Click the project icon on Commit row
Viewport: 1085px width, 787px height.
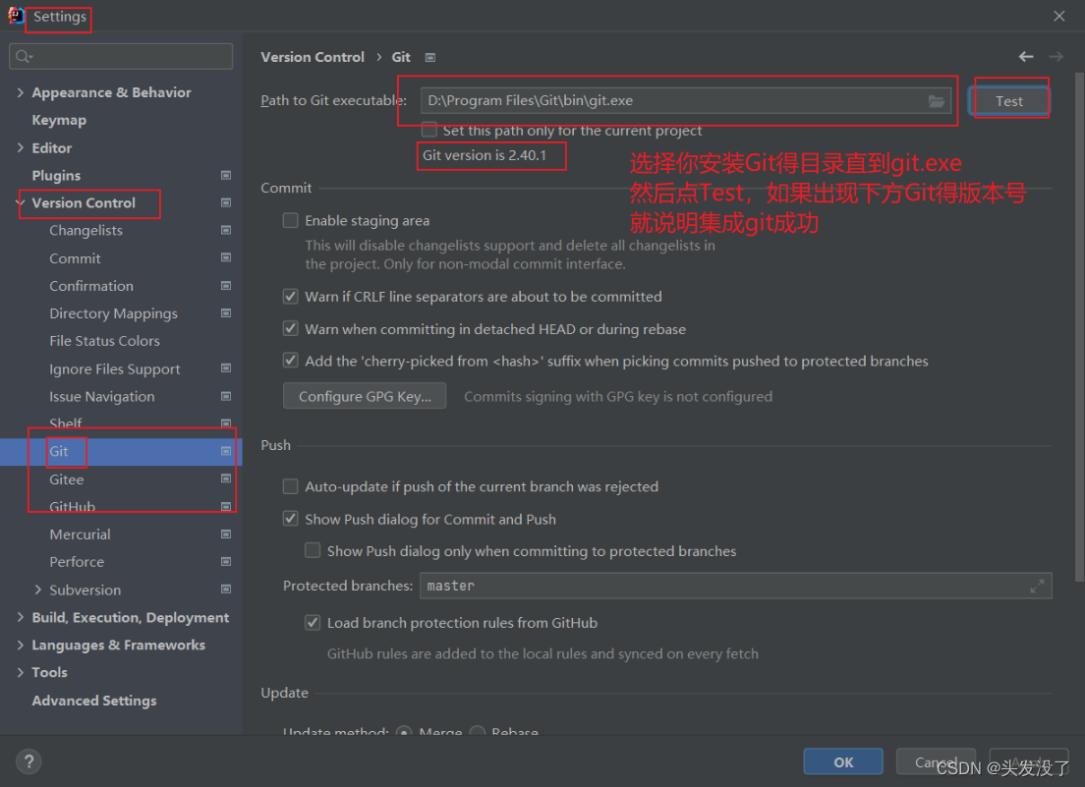[x=226, y=258]
